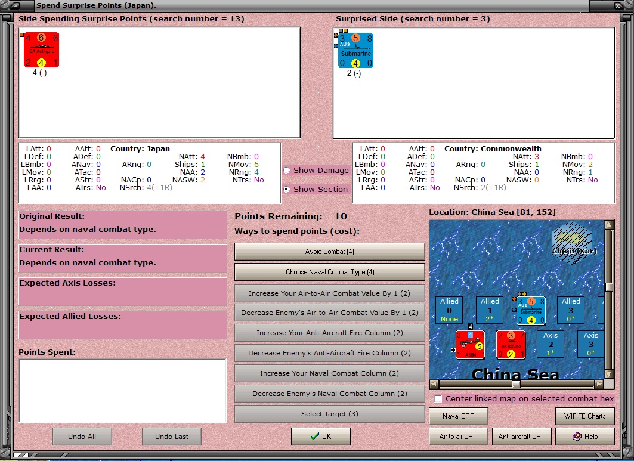Click the Axis 3 sea box on the map
634x461 pixels.
click(x=590, y=344)
